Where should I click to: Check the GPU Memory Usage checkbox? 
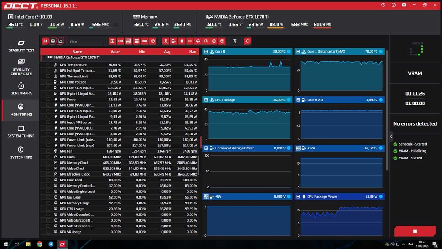(48, 203)
